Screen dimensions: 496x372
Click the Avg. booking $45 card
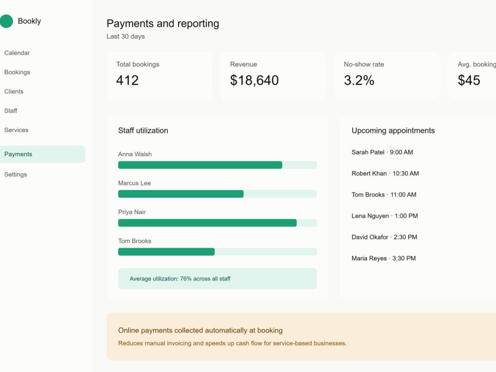472,76
